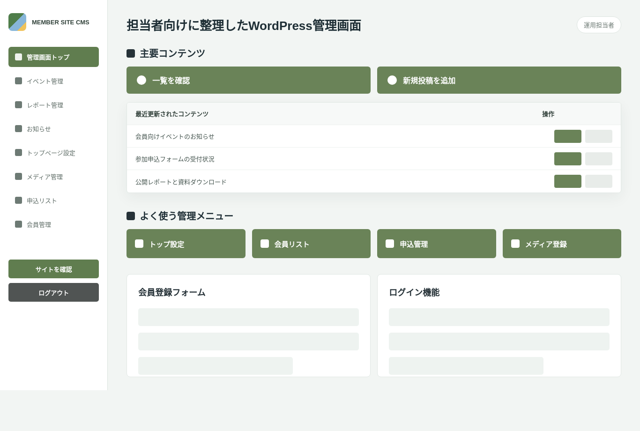Click first field in ログイン機能

(x=499, y=317)
